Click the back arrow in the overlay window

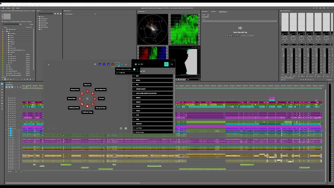[x=49, y=64]
